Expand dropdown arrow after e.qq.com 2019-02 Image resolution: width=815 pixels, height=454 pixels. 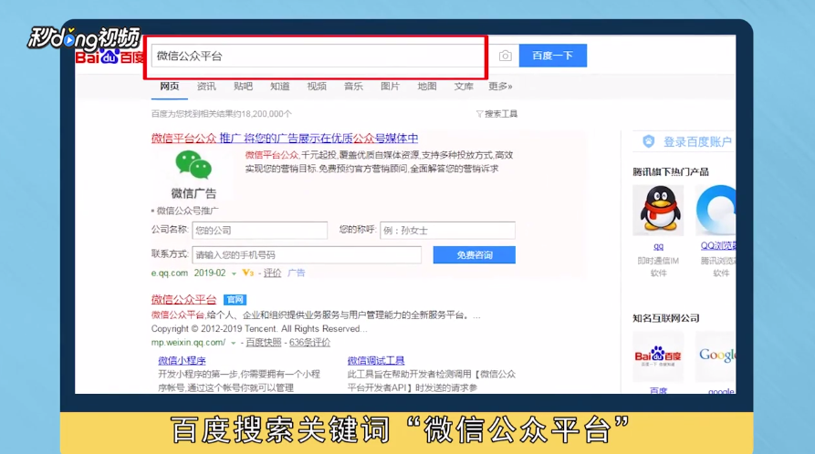[x=234, y=273]
